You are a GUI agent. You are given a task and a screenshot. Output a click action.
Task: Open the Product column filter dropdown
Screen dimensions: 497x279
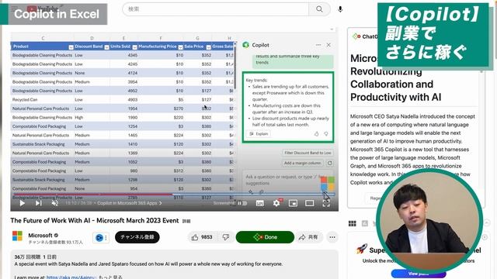click(71, 47)
